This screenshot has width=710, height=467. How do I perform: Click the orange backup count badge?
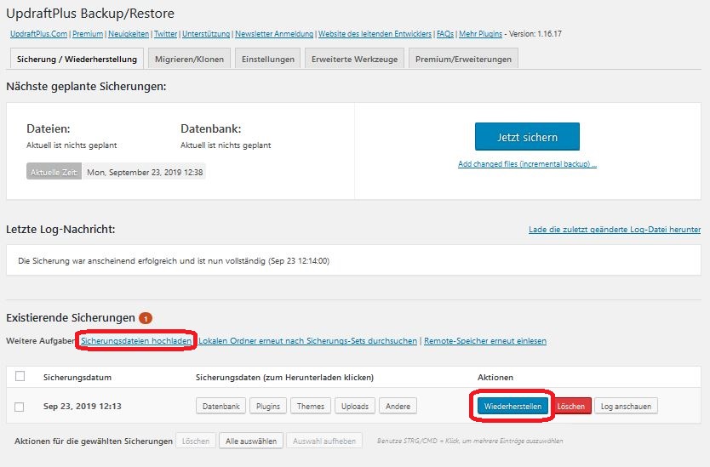[x=146, y=319]
